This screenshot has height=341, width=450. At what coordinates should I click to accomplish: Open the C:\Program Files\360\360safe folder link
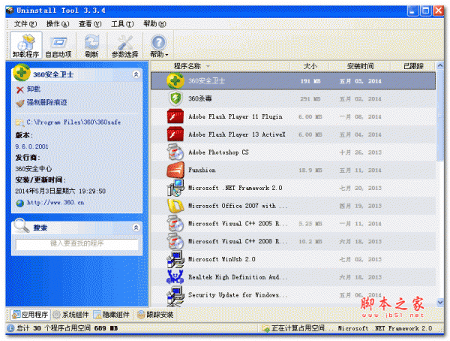(x=73, y=122)
